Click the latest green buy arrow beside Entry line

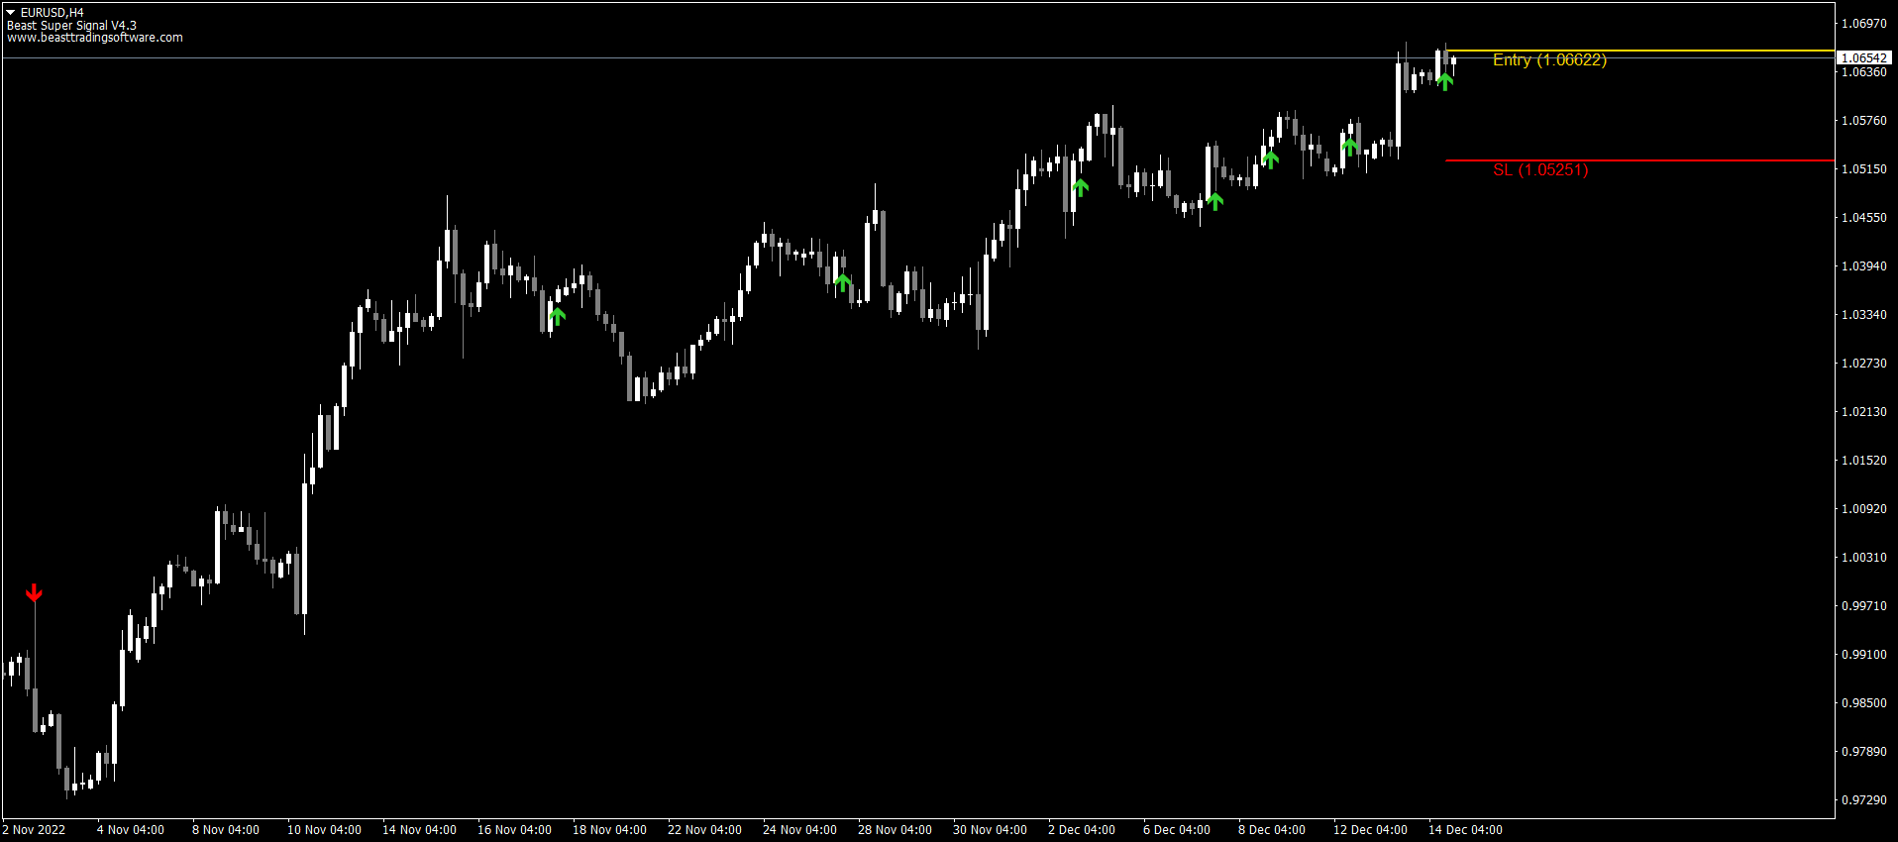[x=1445, y=81]
